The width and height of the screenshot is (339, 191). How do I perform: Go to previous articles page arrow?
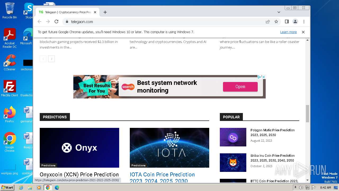click(x=43, y=59)
